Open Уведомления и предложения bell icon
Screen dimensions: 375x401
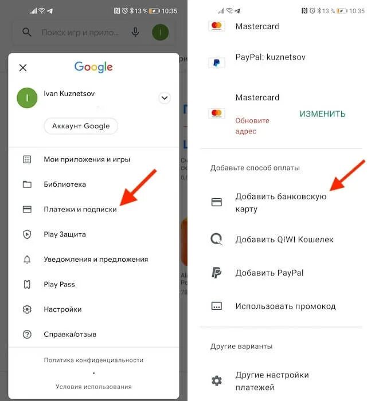pyautogui.click(x=27, y=260)
